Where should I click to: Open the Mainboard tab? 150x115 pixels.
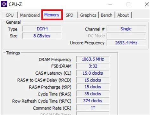click(x=30, y=15)
